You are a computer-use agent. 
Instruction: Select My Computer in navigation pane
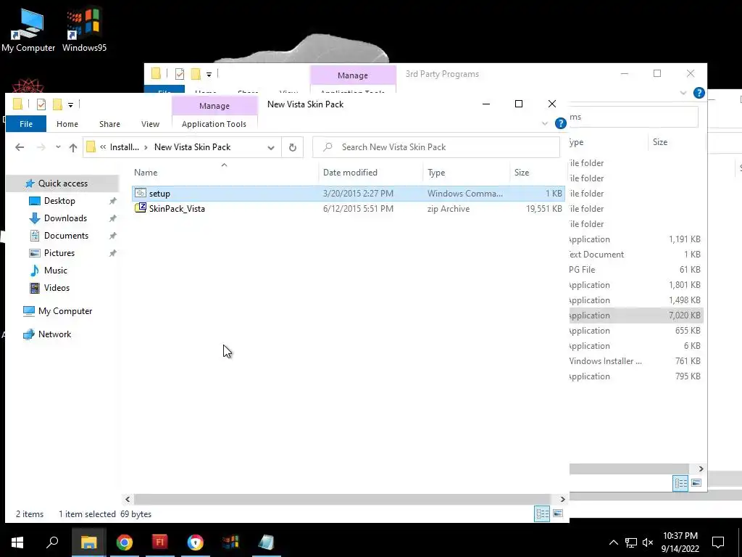coord(65,311)
